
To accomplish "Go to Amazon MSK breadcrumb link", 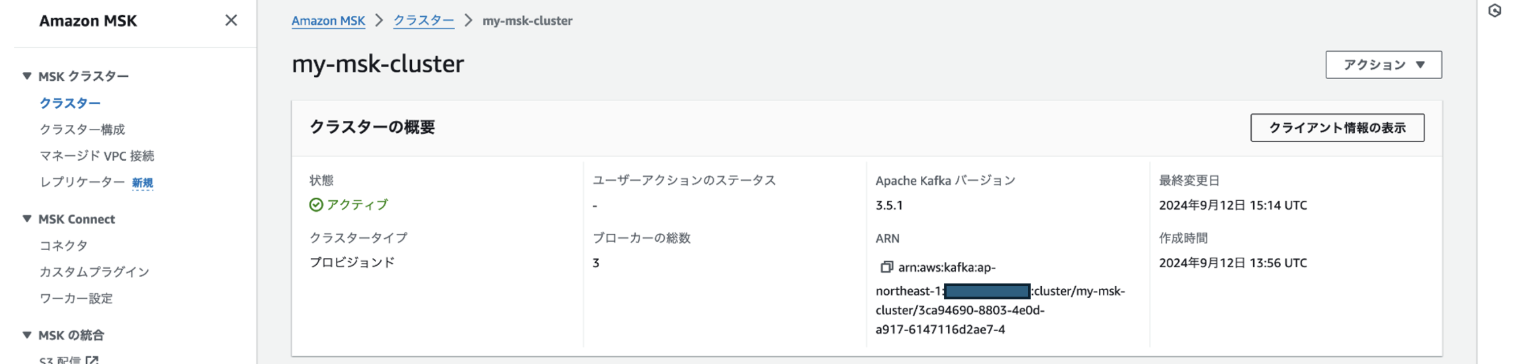I will coord(328,21).
